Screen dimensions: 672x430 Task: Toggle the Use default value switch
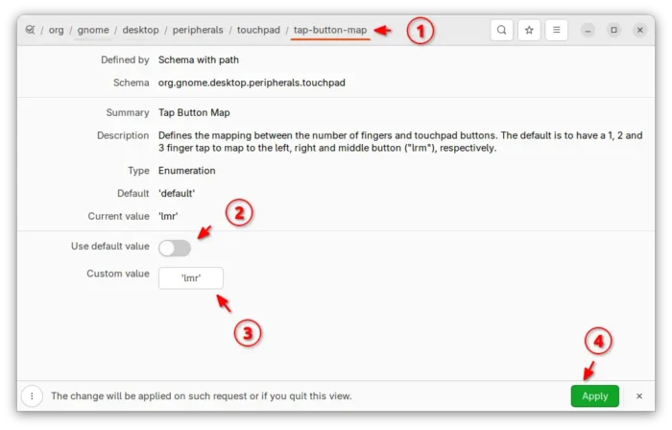[175, 248]
